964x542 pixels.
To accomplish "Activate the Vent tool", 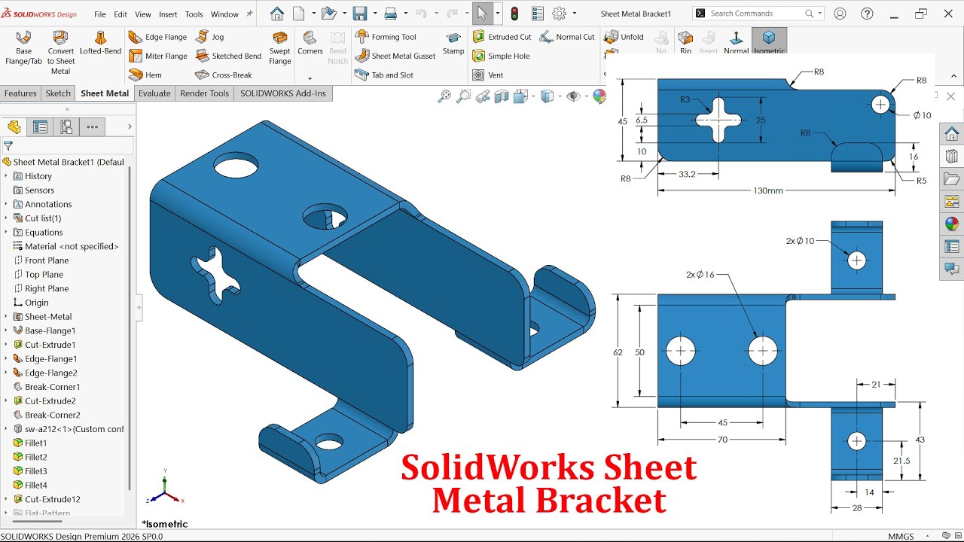I will (487, 75).
